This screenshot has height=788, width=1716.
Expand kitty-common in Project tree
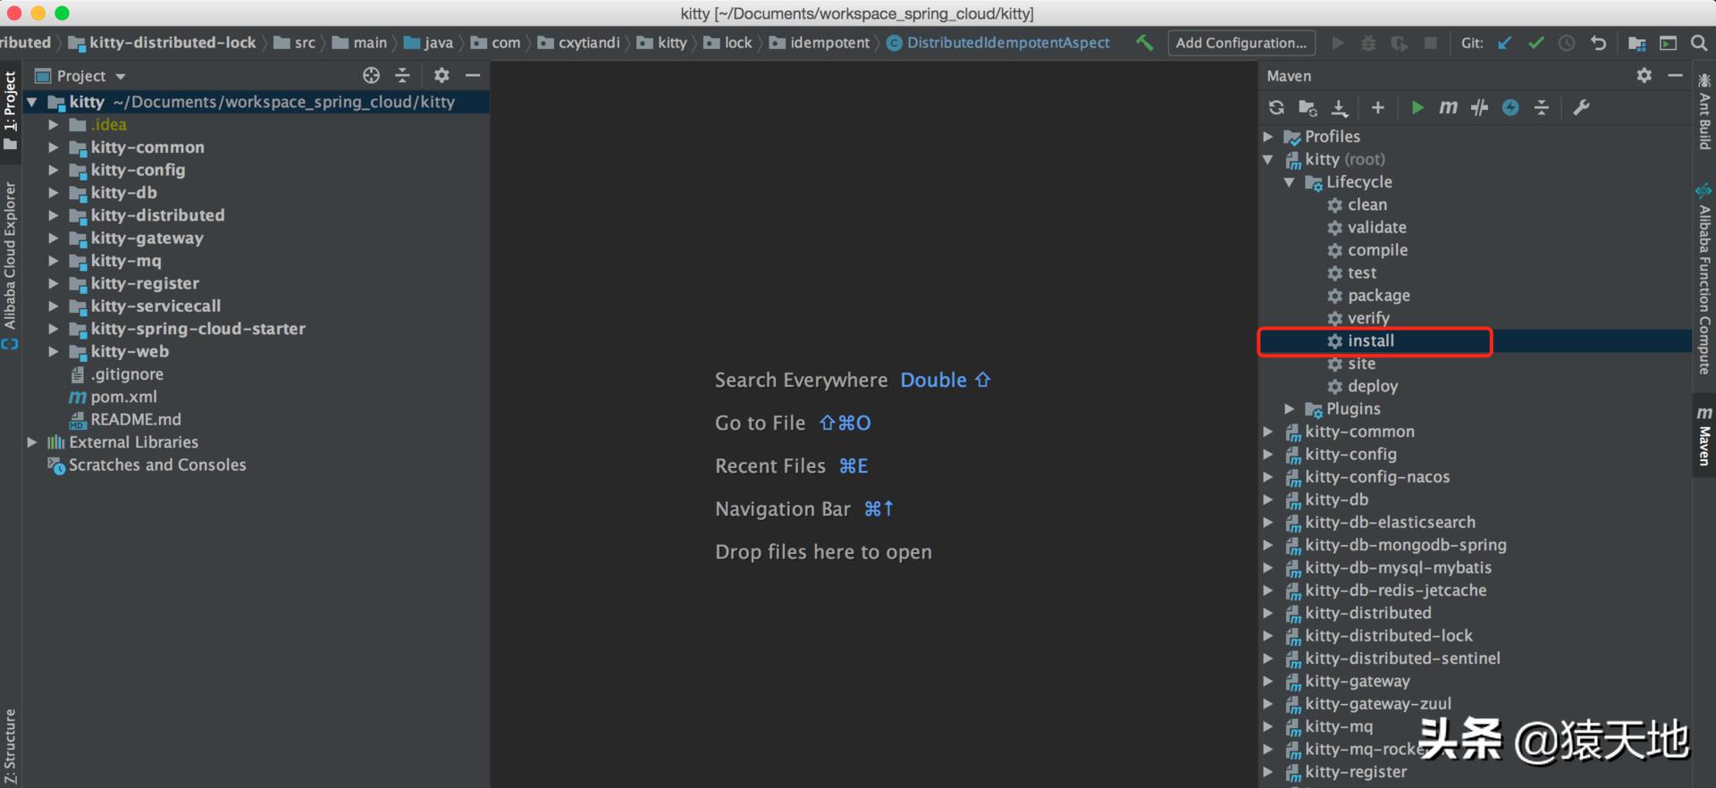(54, 147)
